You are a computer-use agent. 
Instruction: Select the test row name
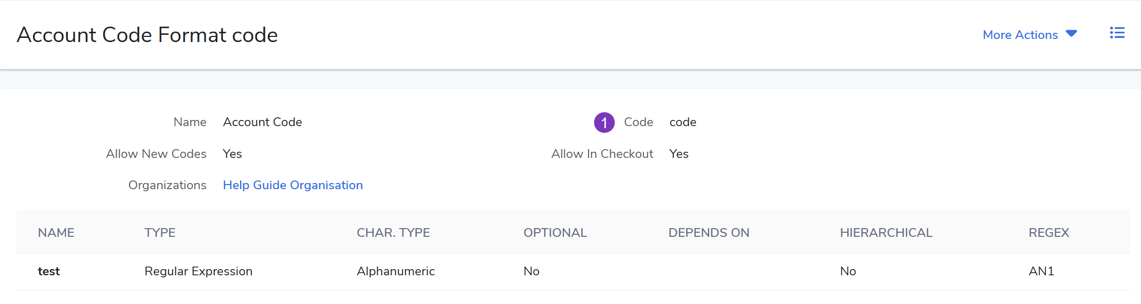49,271
